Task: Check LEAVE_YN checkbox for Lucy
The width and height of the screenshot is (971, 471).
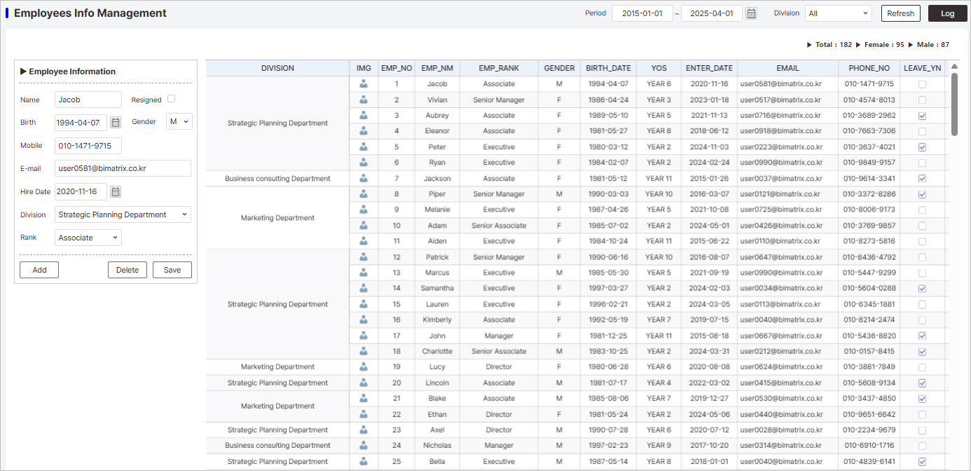Action: pos(922,367)
